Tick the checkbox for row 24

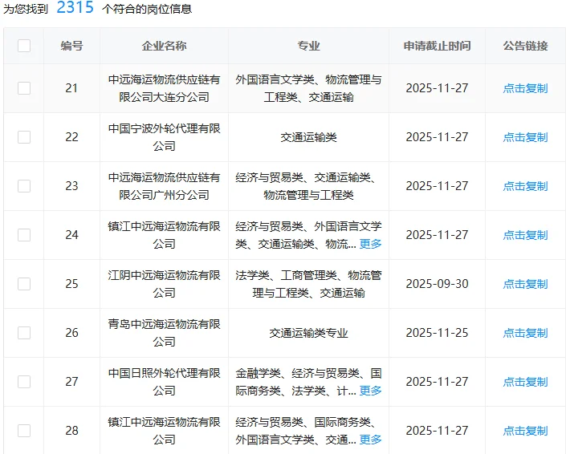(24, 235)
